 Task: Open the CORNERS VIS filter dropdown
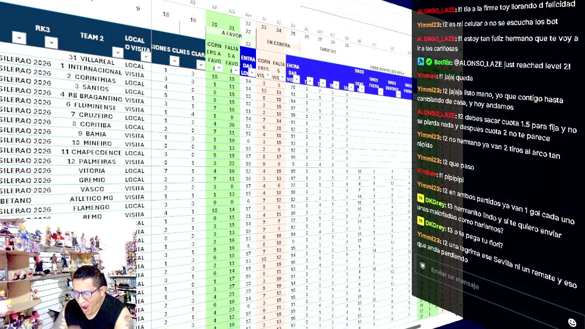pos(267,75)
